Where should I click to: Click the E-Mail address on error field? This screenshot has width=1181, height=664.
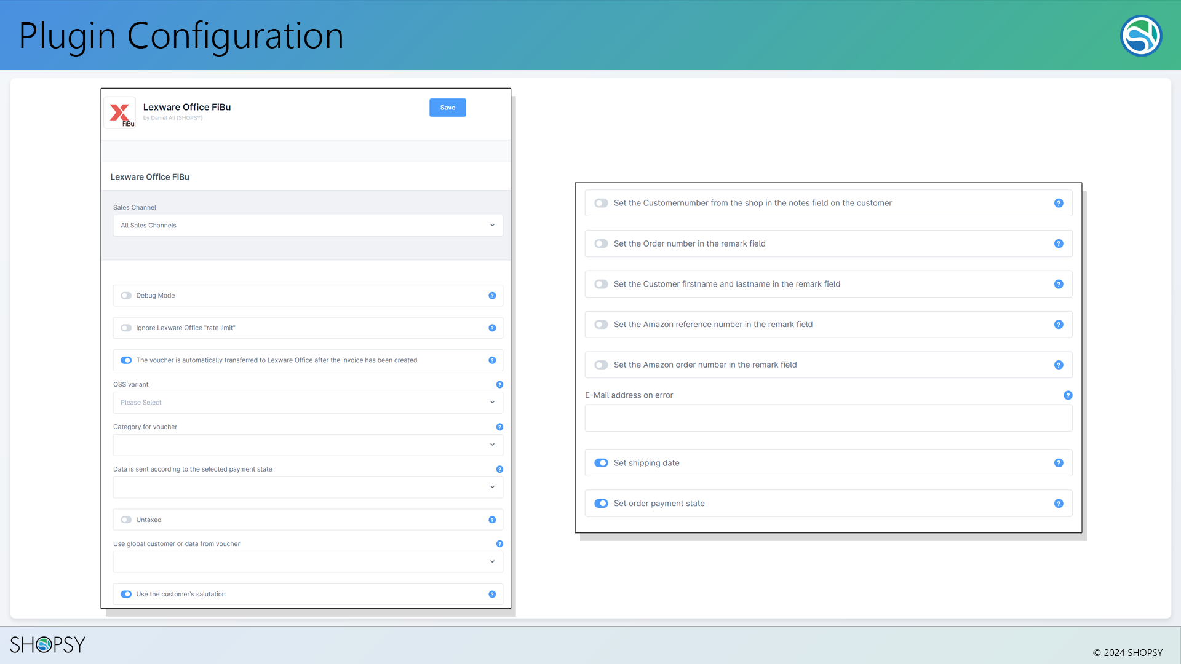coord(829,418)
